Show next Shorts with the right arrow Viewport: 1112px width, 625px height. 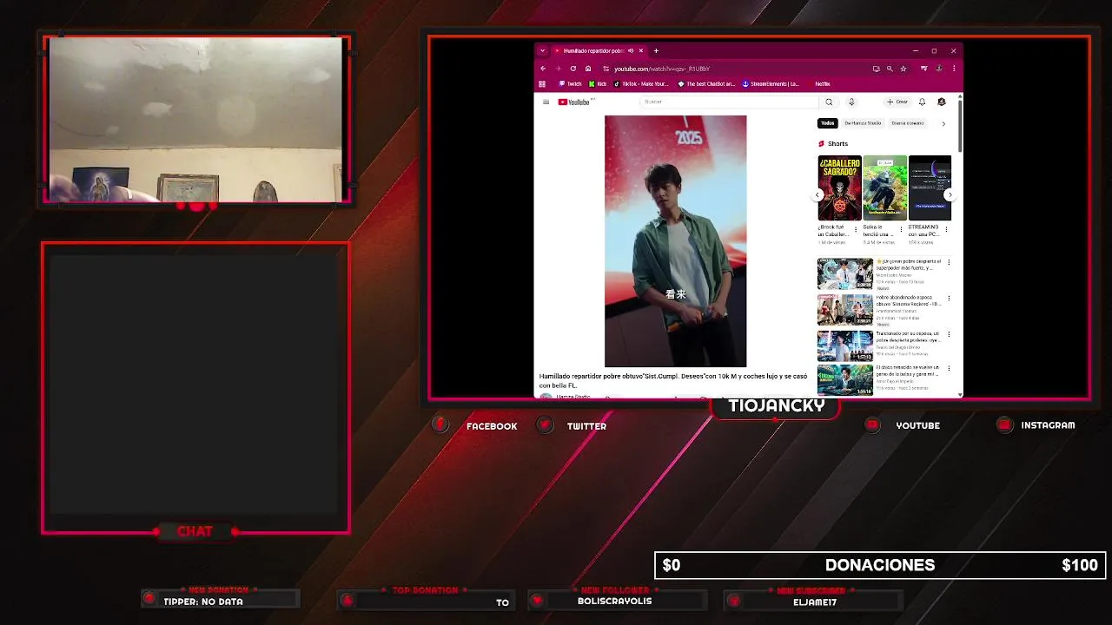click(949, 194)
